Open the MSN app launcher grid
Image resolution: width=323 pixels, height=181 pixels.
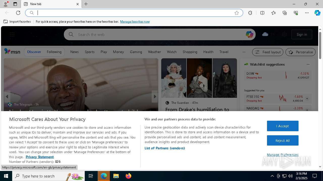tap(12, 34)
